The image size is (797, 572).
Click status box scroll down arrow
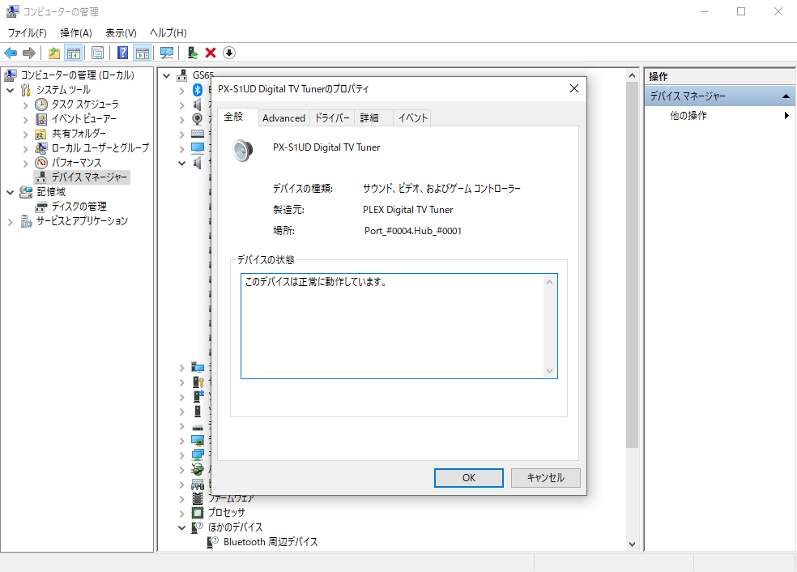click(x=549, y=371)
